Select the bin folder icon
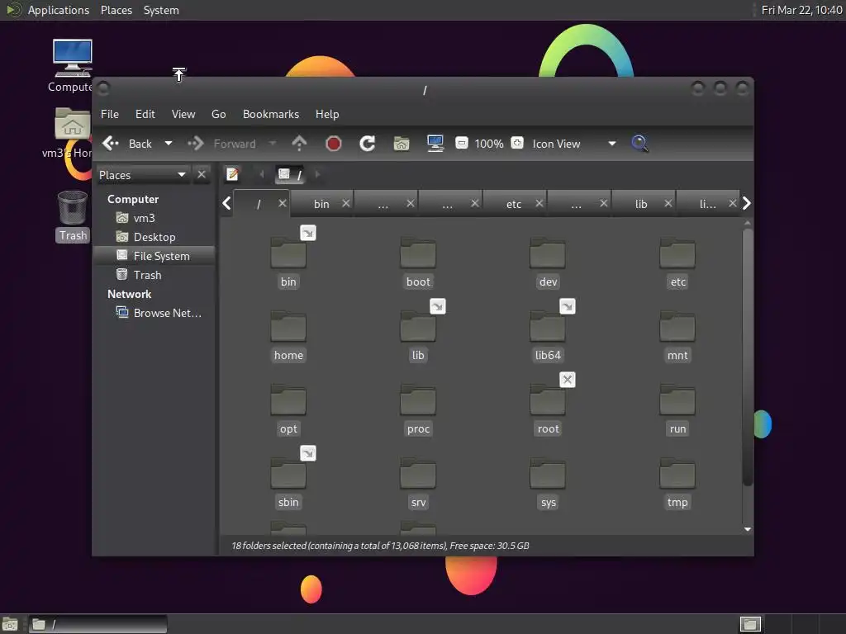This screenshot has width=846, height=634. point(288,253)
